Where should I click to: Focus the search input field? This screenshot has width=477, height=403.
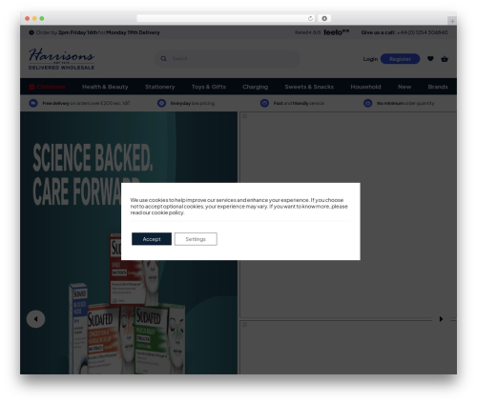pyautogui.click(x=227, y=58)
